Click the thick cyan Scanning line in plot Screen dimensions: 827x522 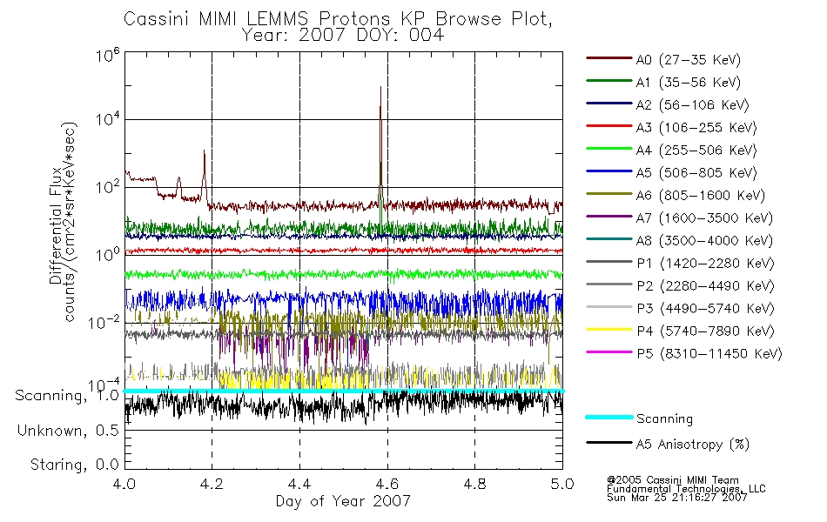coord(343,391)
